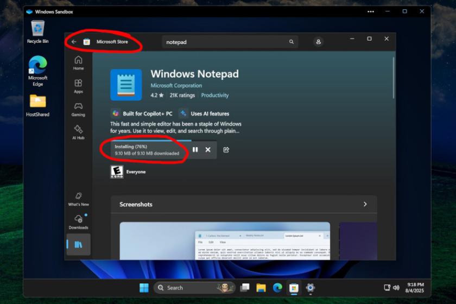Image resolution: width=456 pixels, height=304 pixels.
Task: Click the Windows Notepad app icon
Action: (x=126, y=85)
